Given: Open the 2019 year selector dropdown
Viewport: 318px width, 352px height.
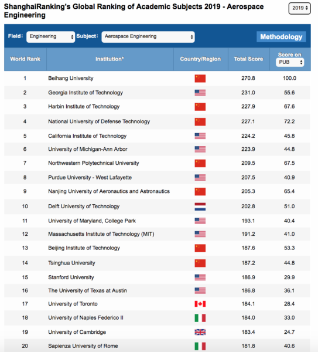Looking at the screenshot, I should (299, 8).
